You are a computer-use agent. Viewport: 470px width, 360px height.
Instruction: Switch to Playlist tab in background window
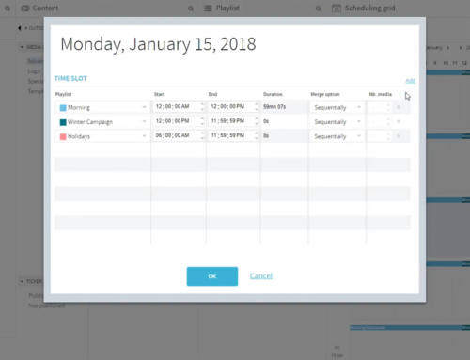pos(222,8)
